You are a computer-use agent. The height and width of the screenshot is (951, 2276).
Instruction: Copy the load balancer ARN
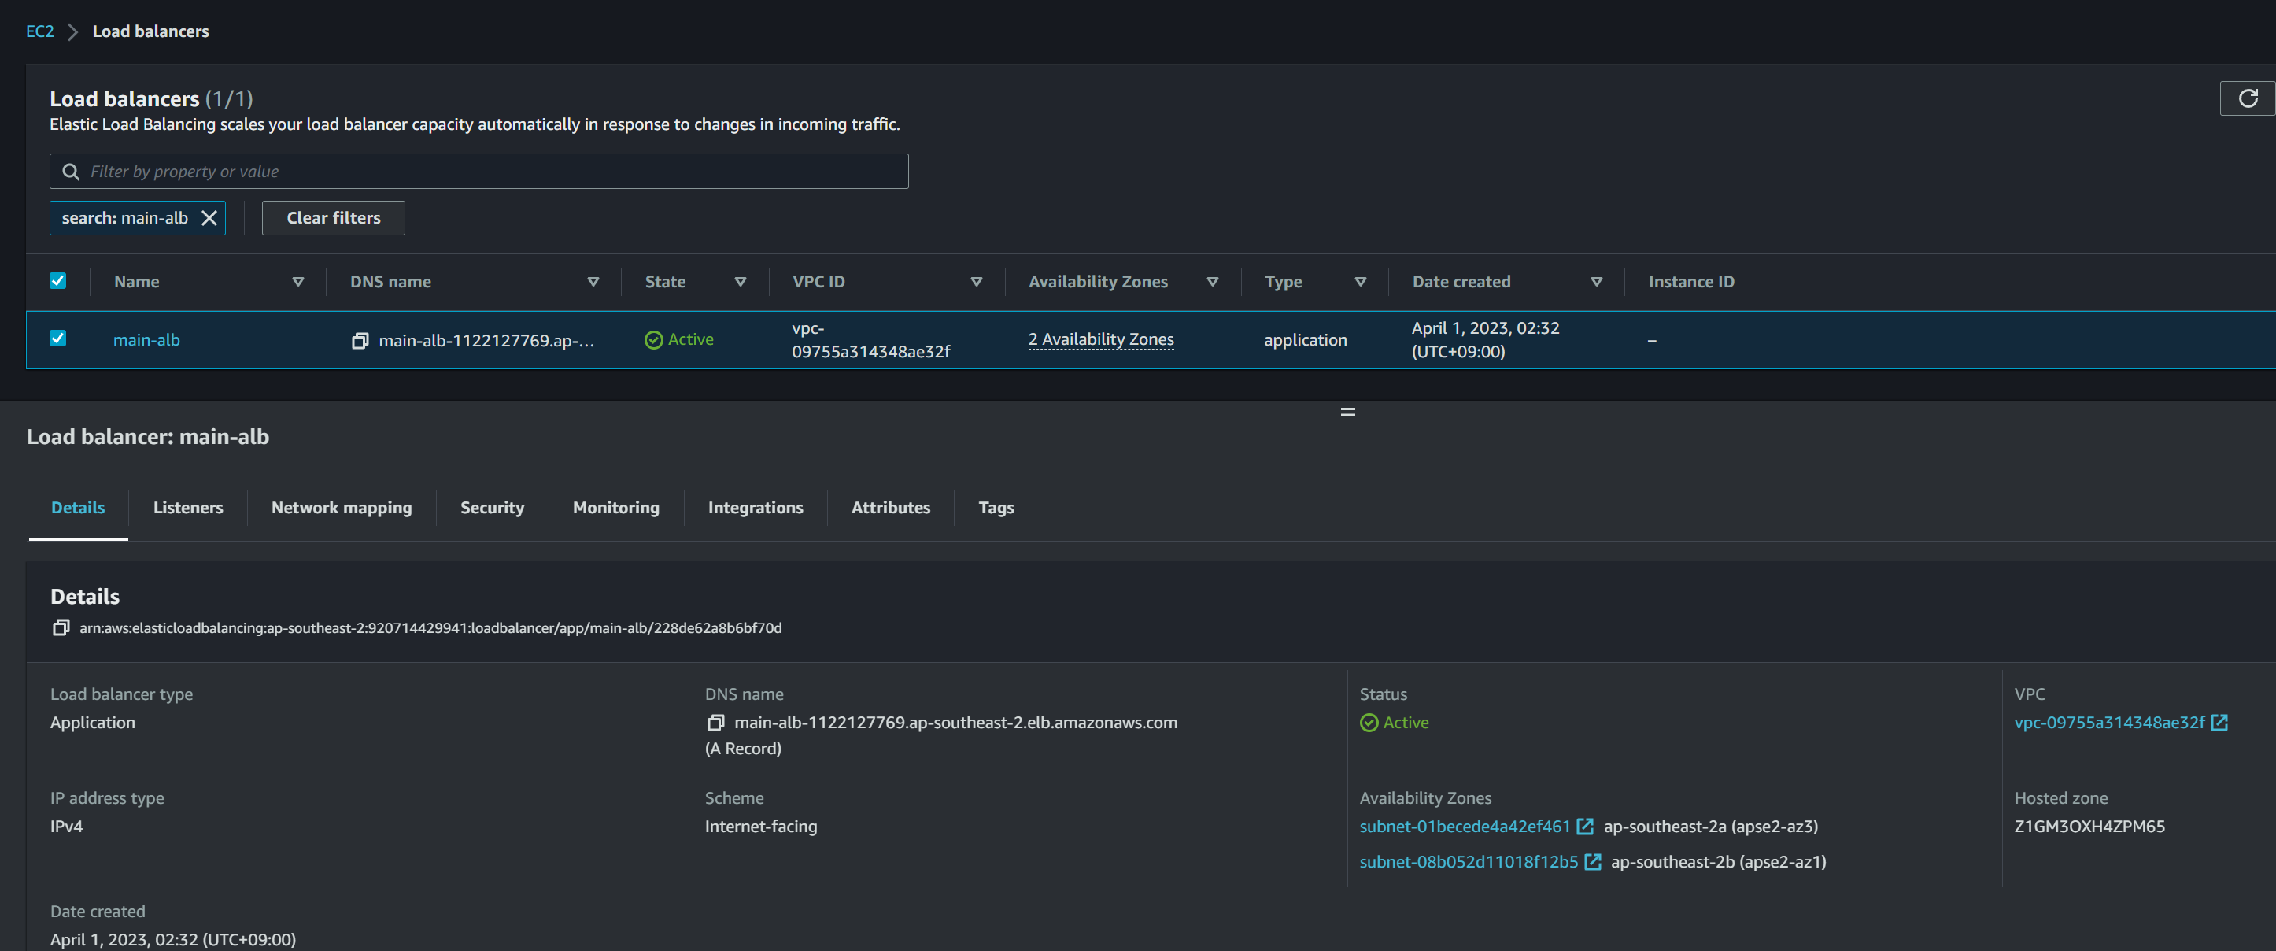[x=61, y=627]
